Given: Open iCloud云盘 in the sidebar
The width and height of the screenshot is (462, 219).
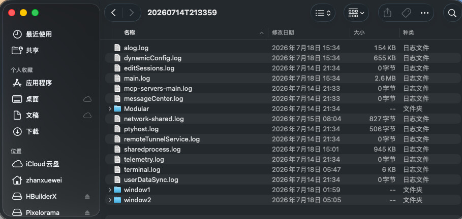Looking at the screenshot, I should coord(42,164).
